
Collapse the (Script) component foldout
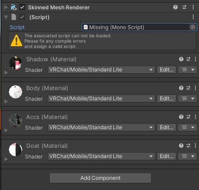pyautogui.click(x=6, y=17)
